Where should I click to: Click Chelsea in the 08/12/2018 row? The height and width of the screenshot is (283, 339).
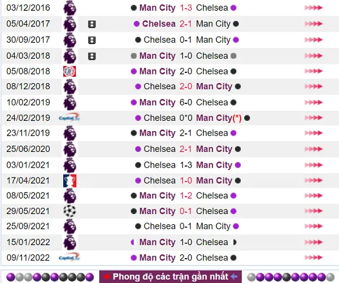(x=159, y=86)
